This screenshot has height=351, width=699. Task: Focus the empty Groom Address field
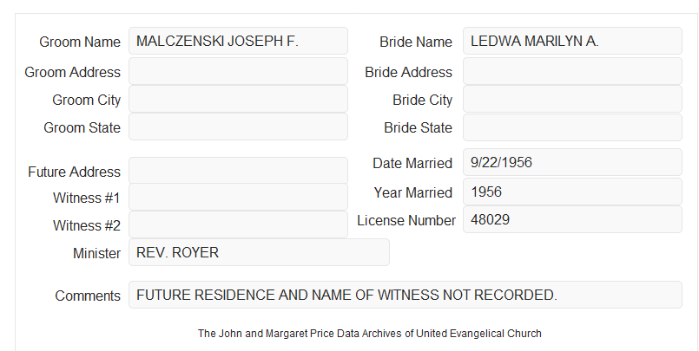[238, 71]
